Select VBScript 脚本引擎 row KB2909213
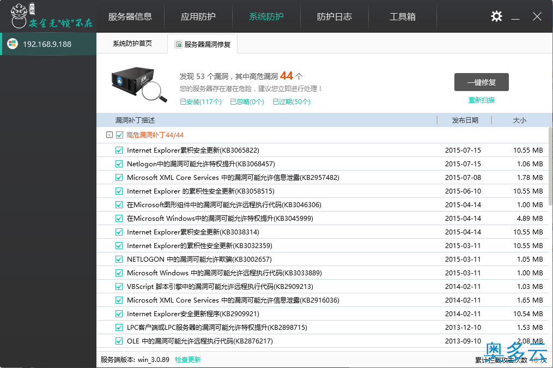The height and width of the screenshot is (368, 553). 323,287
